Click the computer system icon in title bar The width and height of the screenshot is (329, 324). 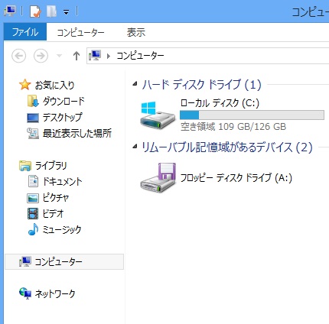click(x=10, y=11)
